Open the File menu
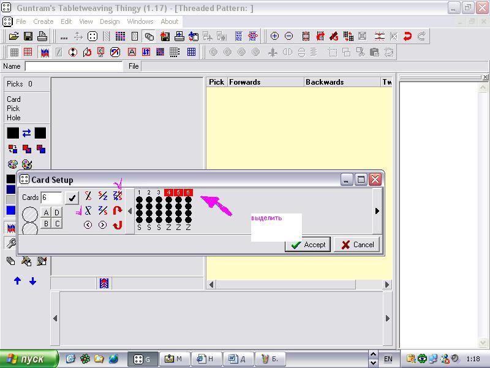The image size is (490, 368). point(21,21)
